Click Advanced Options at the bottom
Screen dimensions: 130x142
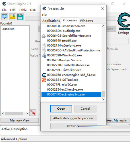(x=14, y=139)
